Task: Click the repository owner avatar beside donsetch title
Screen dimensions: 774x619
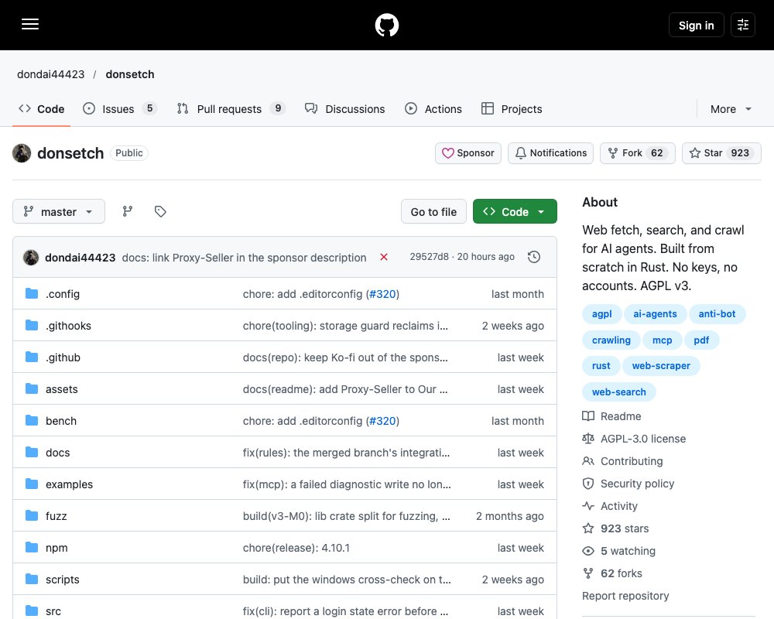Action: (22, 153)
